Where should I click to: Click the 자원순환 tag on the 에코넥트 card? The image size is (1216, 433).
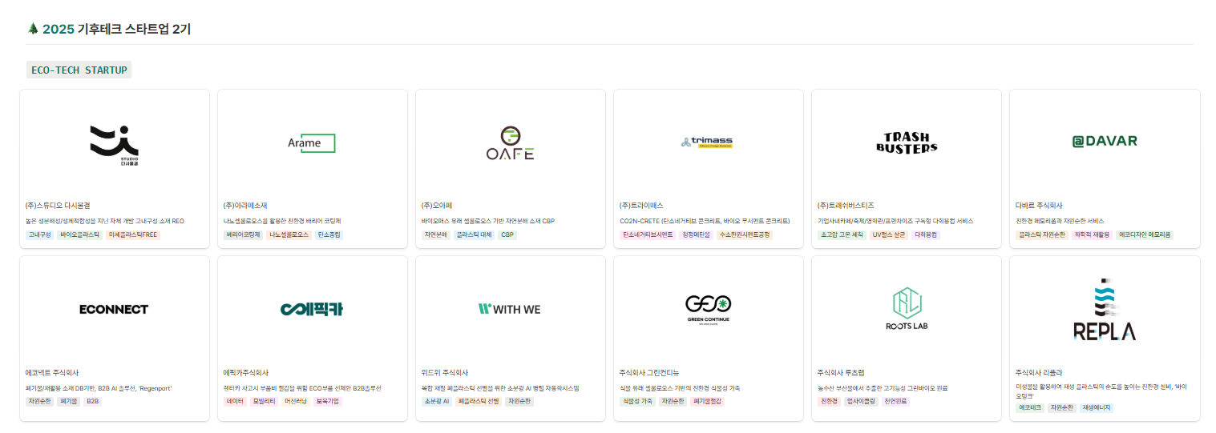point(40,402)
